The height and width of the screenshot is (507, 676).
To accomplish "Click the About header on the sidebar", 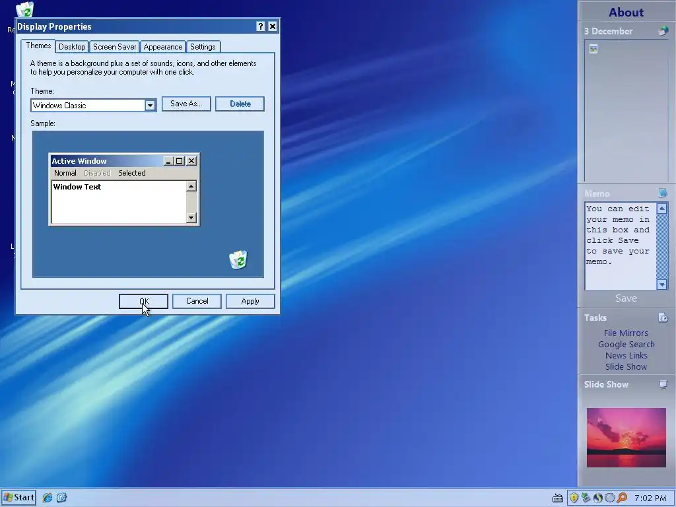I will pyautogui.click(x=626, y=12).
